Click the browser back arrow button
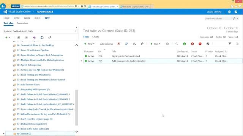 3,6
